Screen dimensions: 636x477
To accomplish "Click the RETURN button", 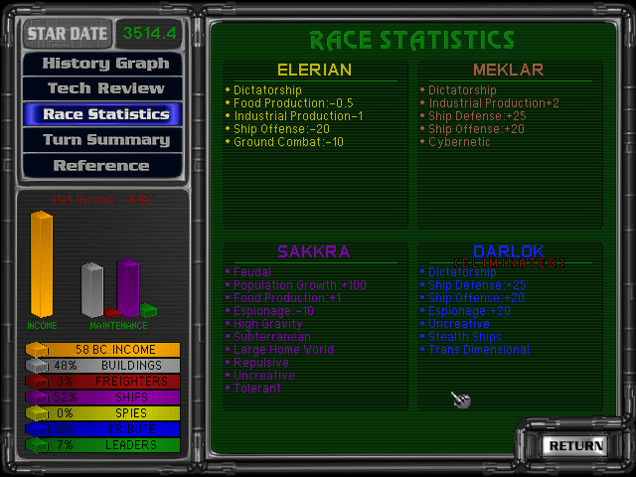I will [x=575, y=445].
